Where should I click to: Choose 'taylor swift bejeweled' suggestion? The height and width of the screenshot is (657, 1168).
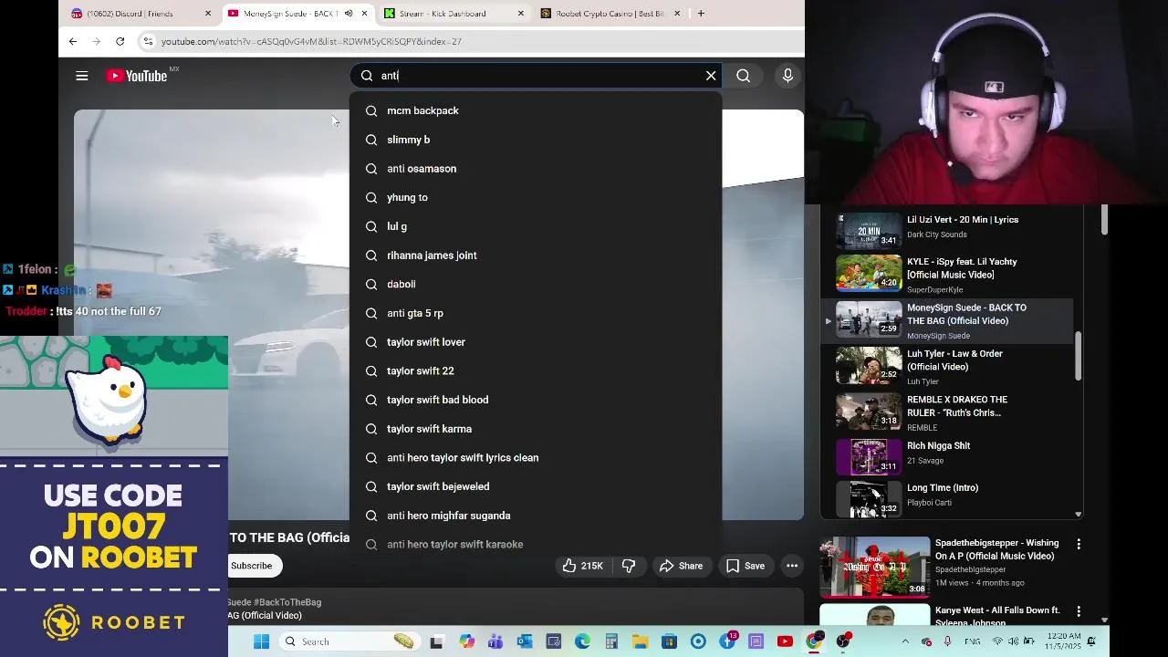click(x=536, y=486)
